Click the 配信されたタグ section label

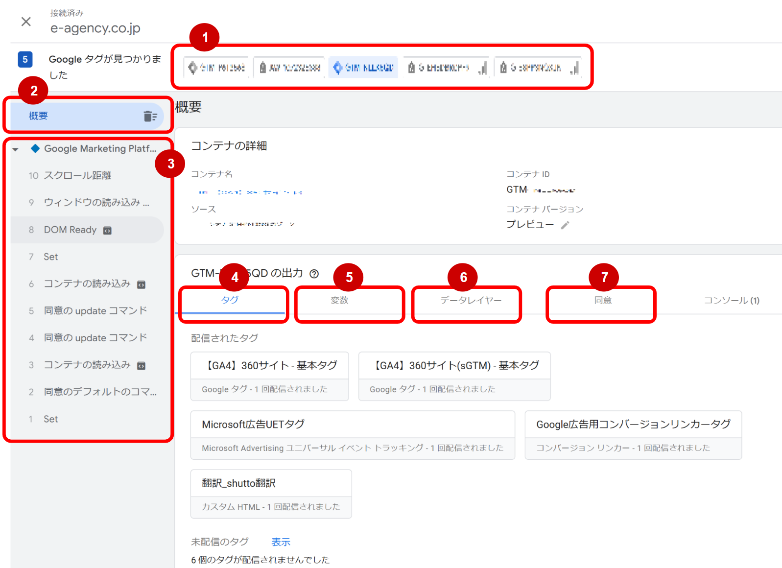[x=225, y=338]
